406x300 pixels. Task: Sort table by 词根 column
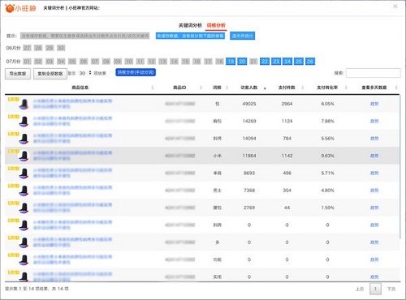pyautogui.click(x=217, y=88)
